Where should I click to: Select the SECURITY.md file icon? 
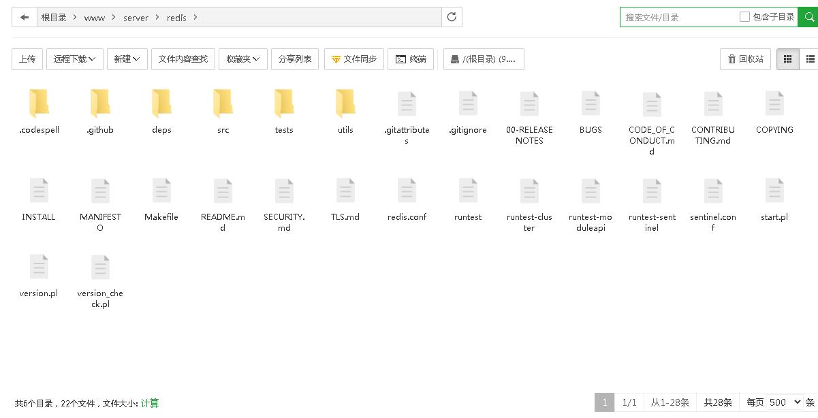pyautogui.click(x=284, y=191)
